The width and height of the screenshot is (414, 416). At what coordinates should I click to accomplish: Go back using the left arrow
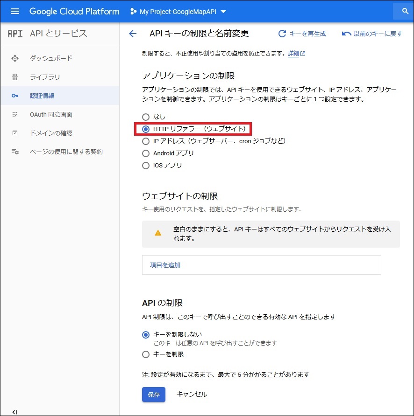click(132, 34)
